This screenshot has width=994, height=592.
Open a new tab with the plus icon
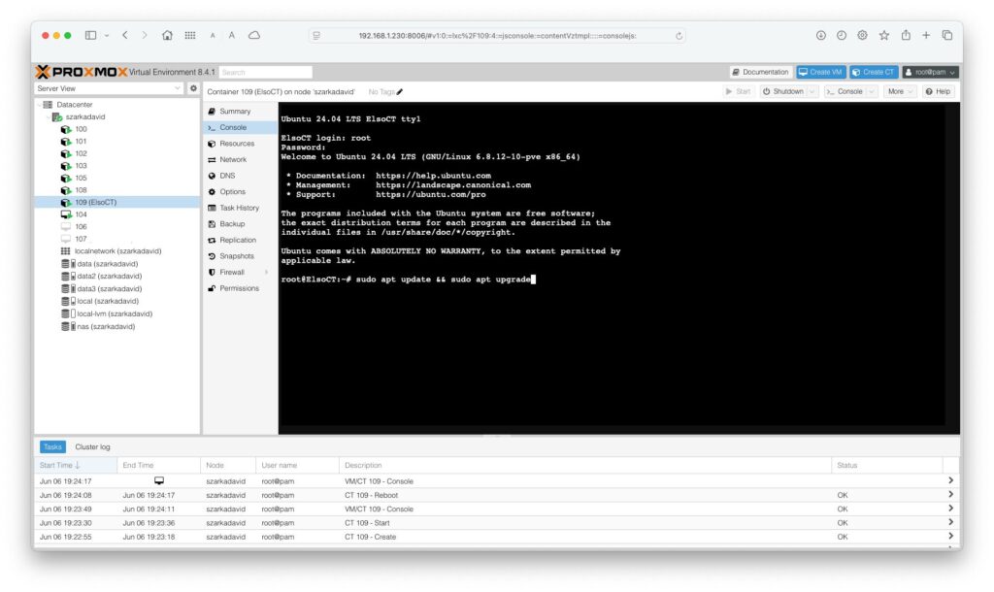(926, 36)
